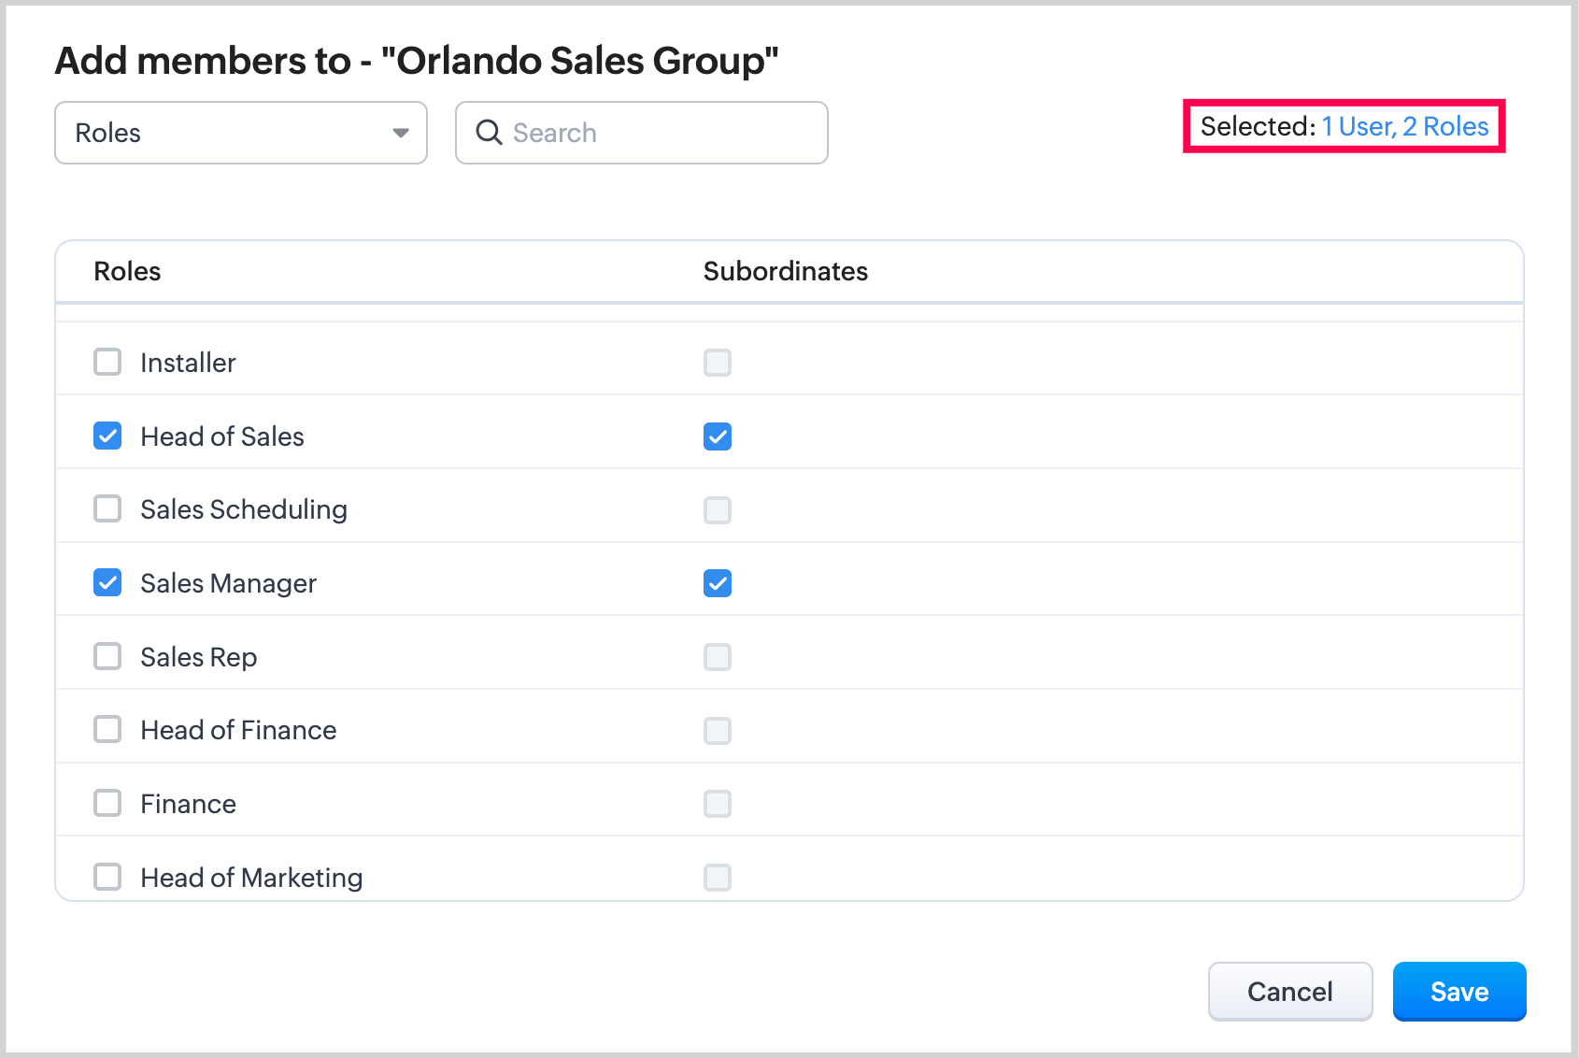Cancel adding members to group
Image resolution: width=1579 pixels, height=1058 pixels.
(1289, 992)
